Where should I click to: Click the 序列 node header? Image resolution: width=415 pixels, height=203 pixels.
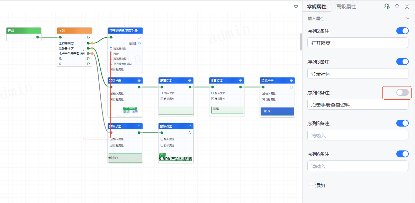point(74,31)
